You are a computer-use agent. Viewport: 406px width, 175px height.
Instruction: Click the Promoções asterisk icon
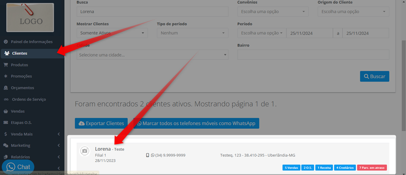(5, 76)
